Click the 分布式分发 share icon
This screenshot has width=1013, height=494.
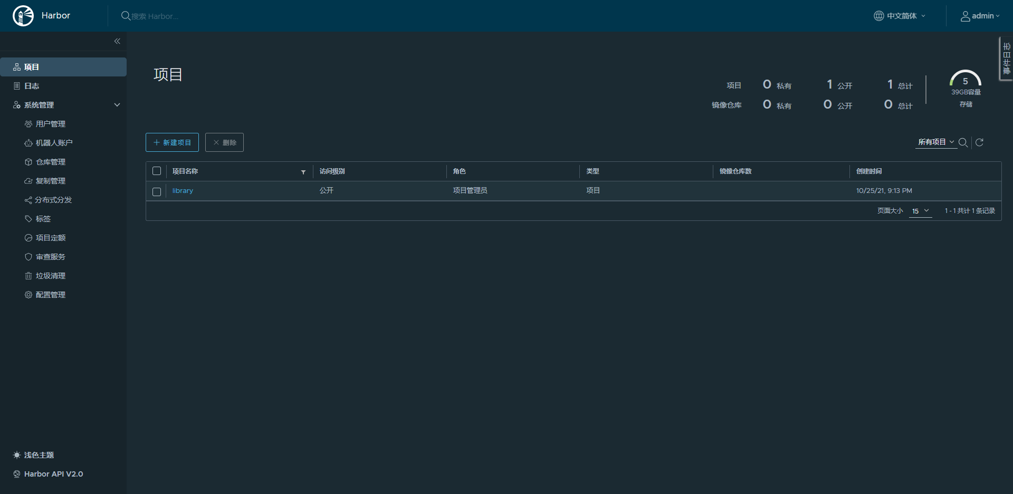pyautogui.click(x=28, y=200)
